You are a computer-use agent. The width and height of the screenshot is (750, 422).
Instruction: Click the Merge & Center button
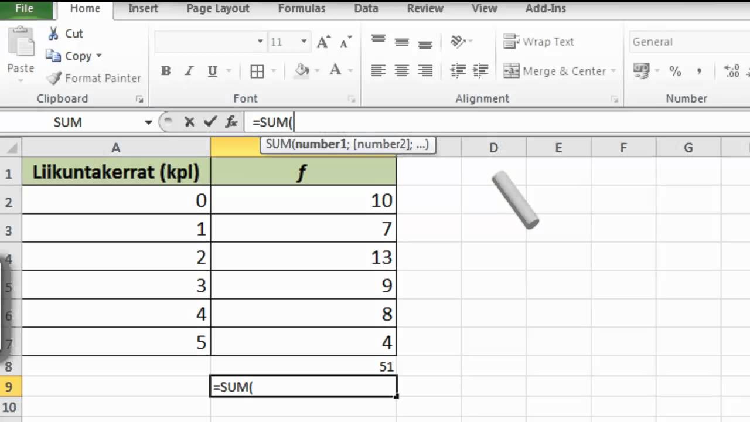coord(555,71)
